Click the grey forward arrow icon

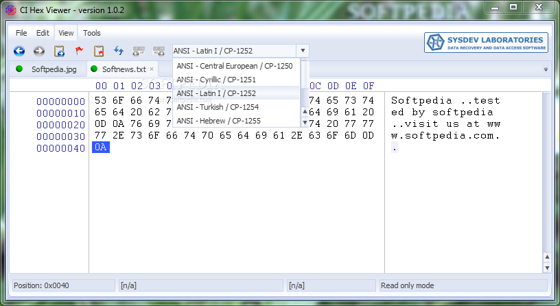tap(39, 51)
